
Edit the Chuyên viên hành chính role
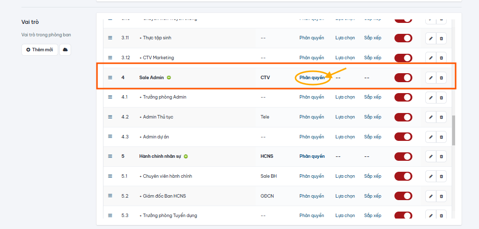(x=431, y=176)
